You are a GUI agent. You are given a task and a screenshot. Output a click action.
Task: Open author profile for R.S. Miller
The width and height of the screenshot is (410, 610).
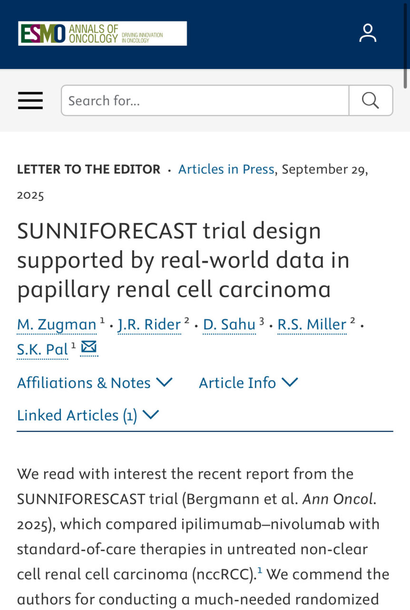[312, 325]
